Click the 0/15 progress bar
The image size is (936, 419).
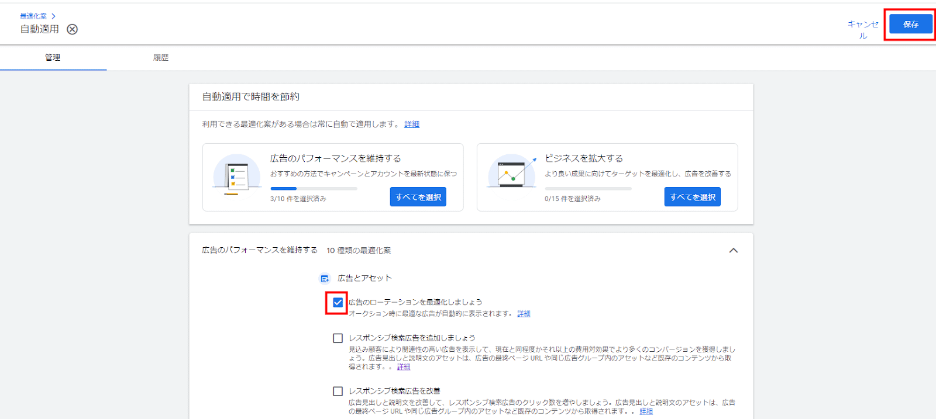pos(588,189)
